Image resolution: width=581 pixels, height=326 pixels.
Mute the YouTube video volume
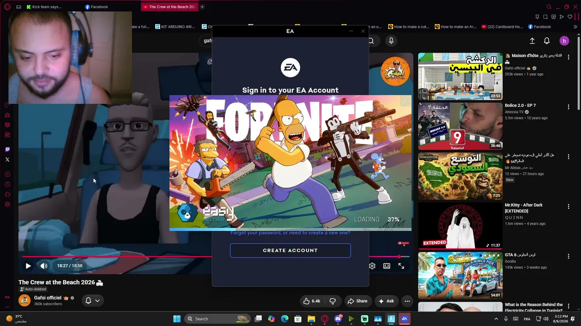point(44,266)
